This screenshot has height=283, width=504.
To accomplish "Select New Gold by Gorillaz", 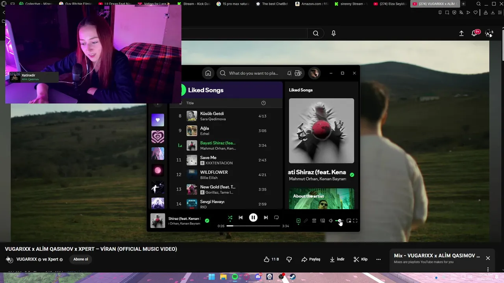I will (x=226, y=189).
